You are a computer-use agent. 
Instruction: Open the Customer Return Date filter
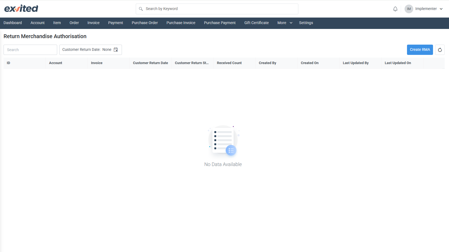point(91,50)
